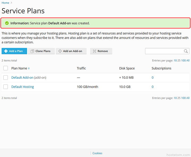191x157 pixels.
Task: Show All entries using top pagination
Action: pyautogui.click(x=188, y=61)
